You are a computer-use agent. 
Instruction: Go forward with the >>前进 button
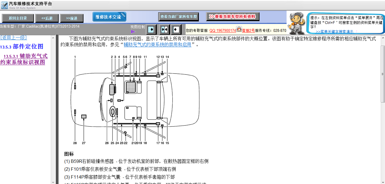point(72,18)
